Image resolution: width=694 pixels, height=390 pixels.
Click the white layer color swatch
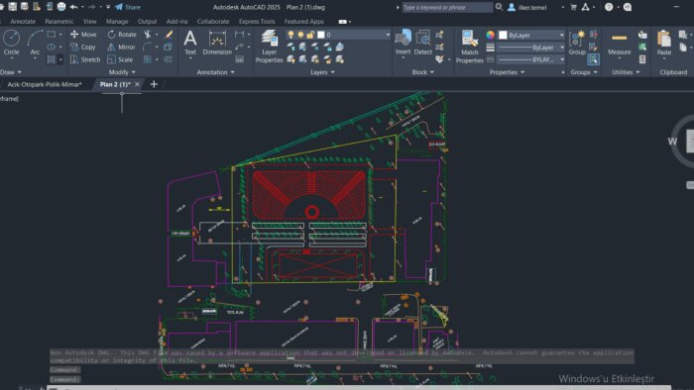pos(321,35)
